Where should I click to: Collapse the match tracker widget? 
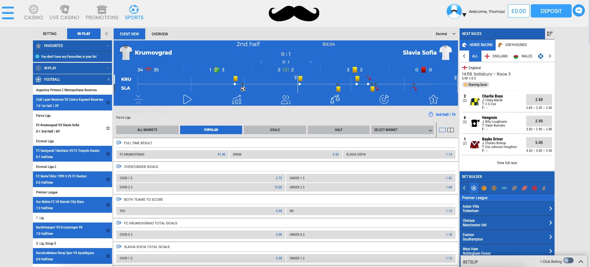(138, 99)
